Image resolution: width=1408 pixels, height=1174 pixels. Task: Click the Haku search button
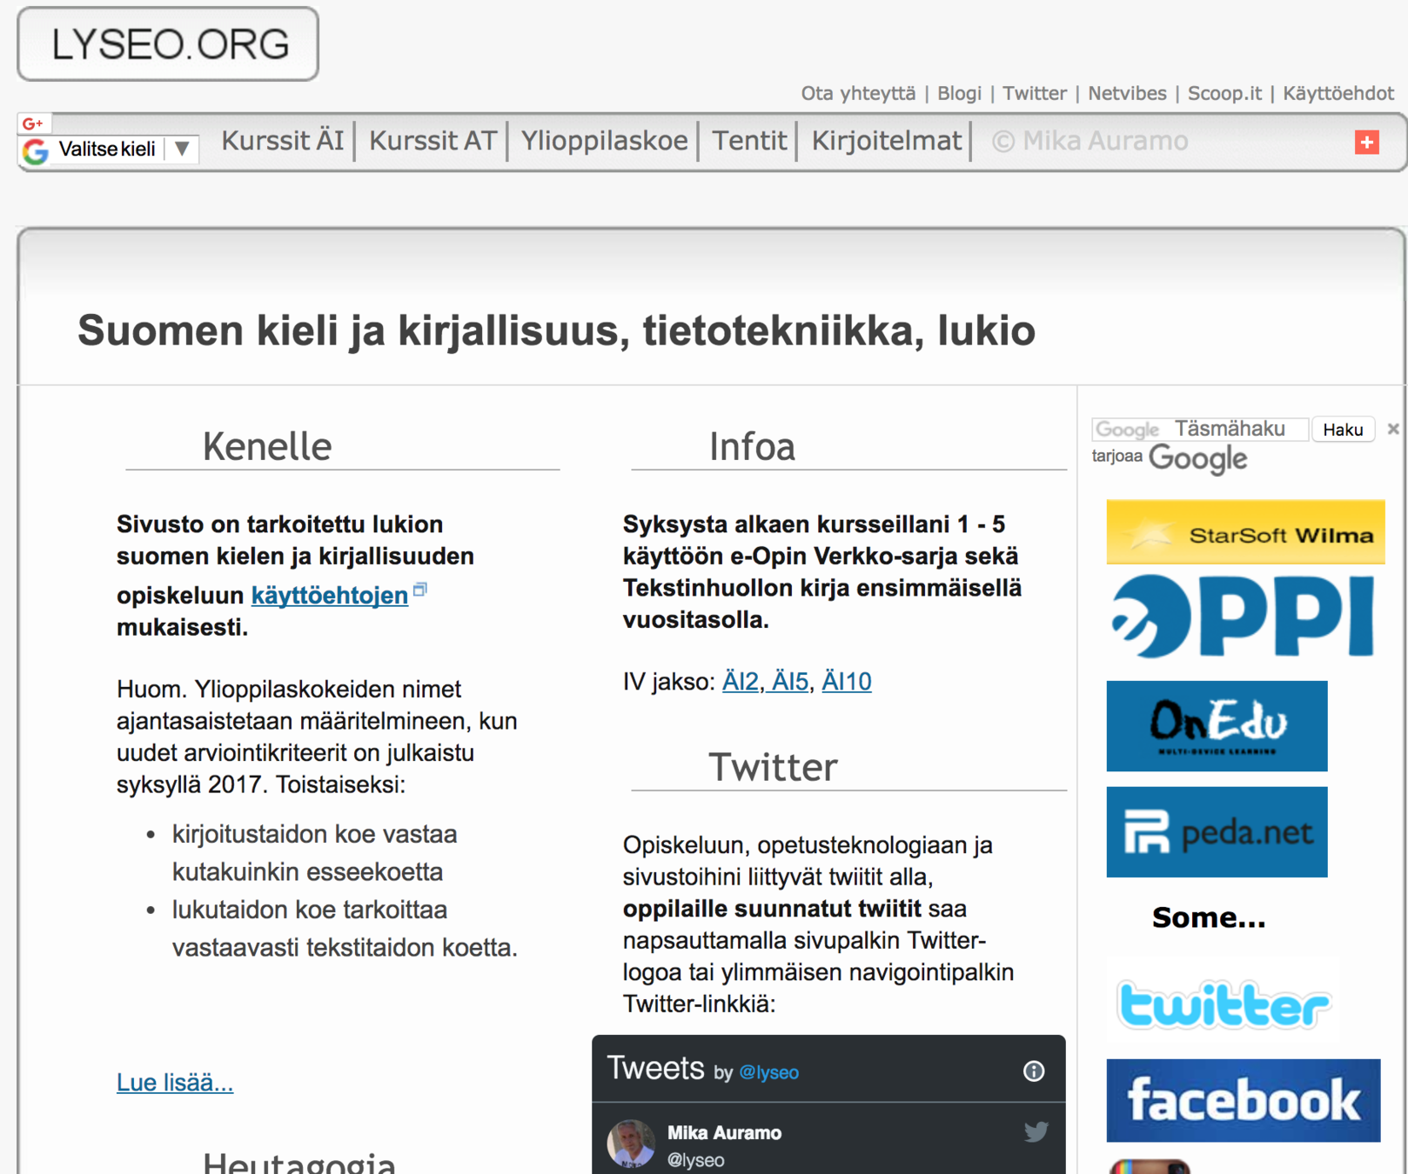coord(1343,430)
